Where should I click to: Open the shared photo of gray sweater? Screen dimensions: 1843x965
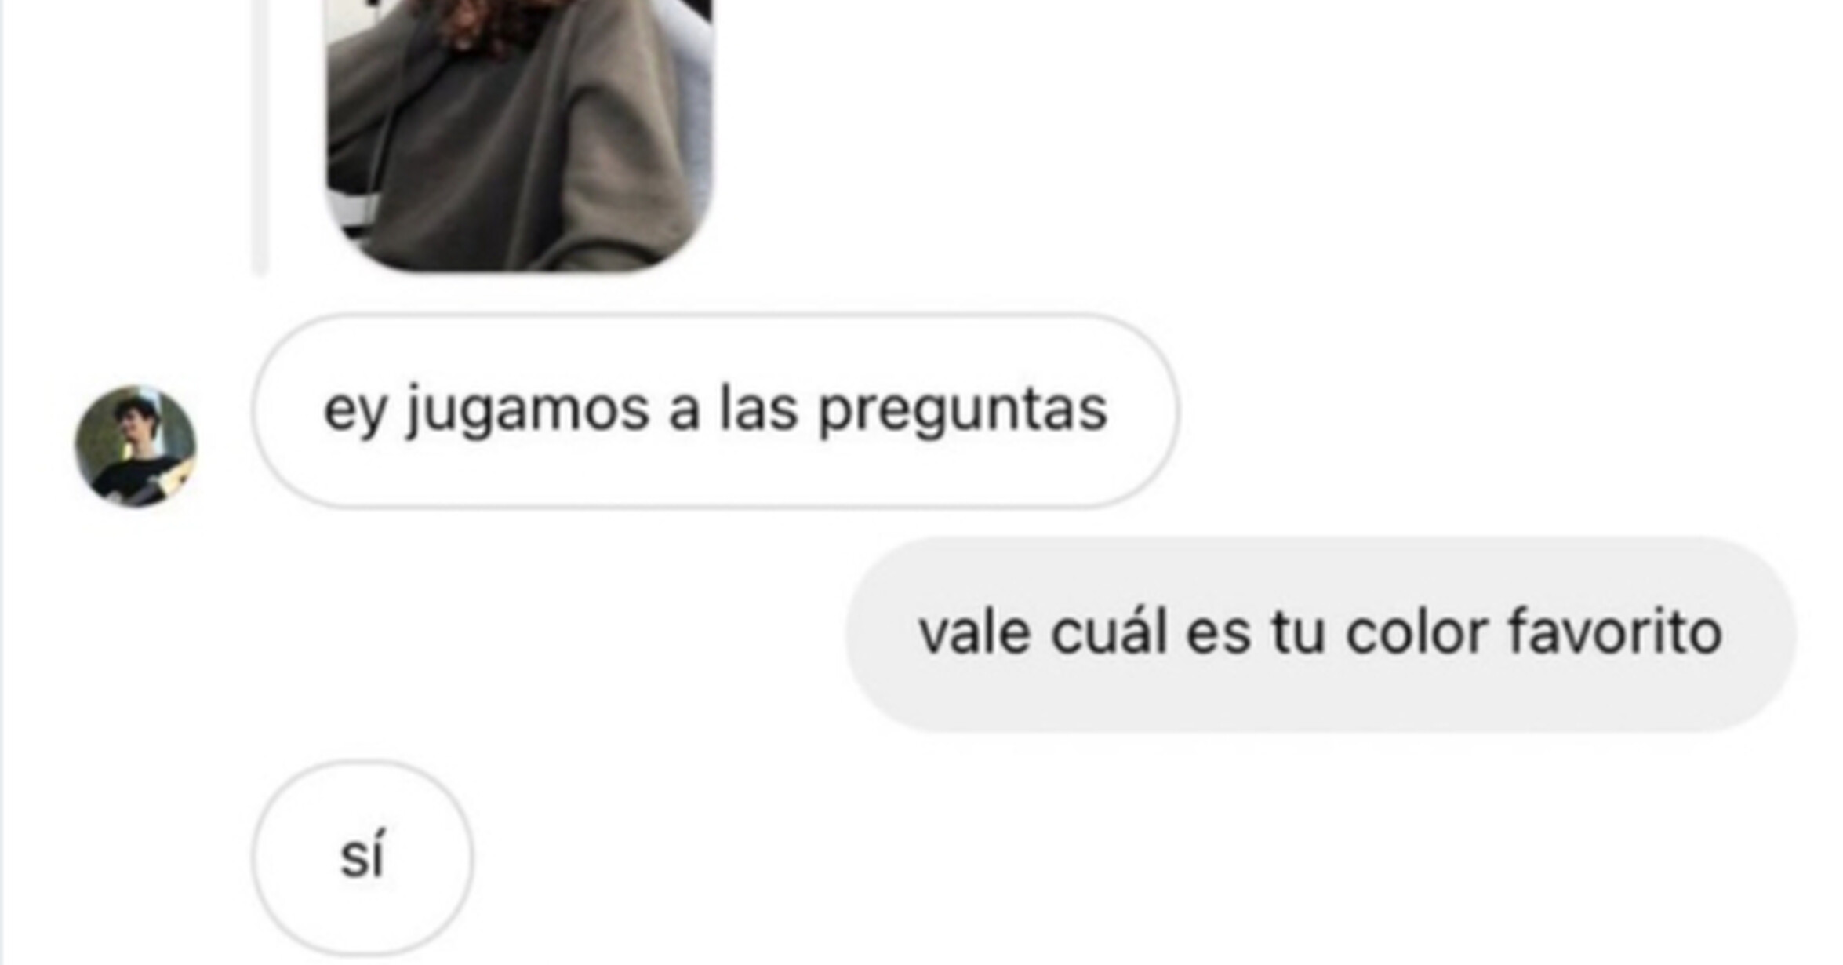(518, 135)
